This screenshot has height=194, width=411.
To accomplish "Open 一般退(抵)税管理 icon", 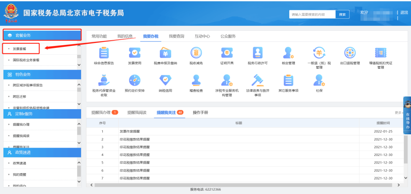I will (x=319, y=53).
